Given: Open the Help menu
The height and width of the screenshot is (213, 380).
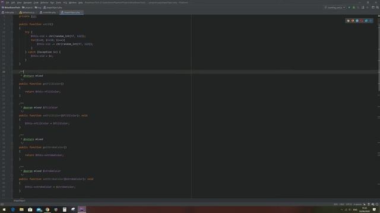Looking at the screenshot, I should point(81,2).
